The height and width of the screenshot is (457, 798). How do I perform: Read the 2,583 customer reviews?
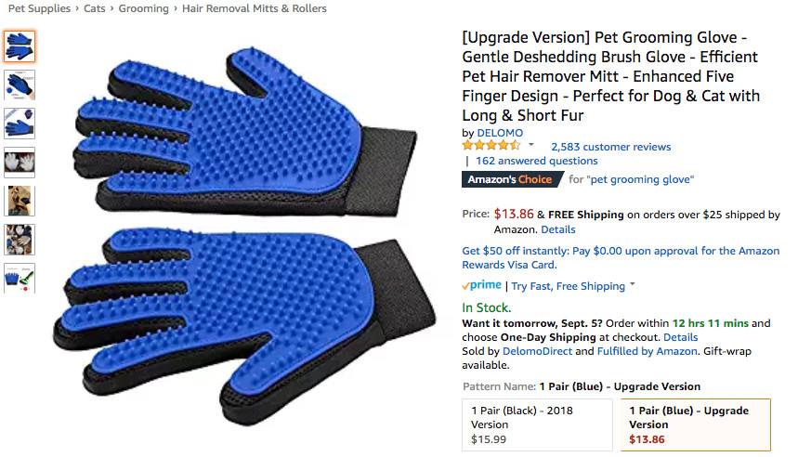610,147
